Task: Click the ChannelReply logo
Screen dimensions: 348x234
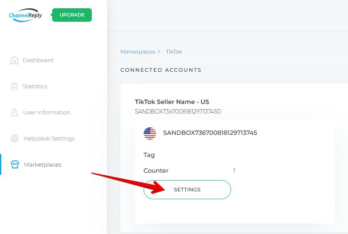Action: tap(25, 15)
